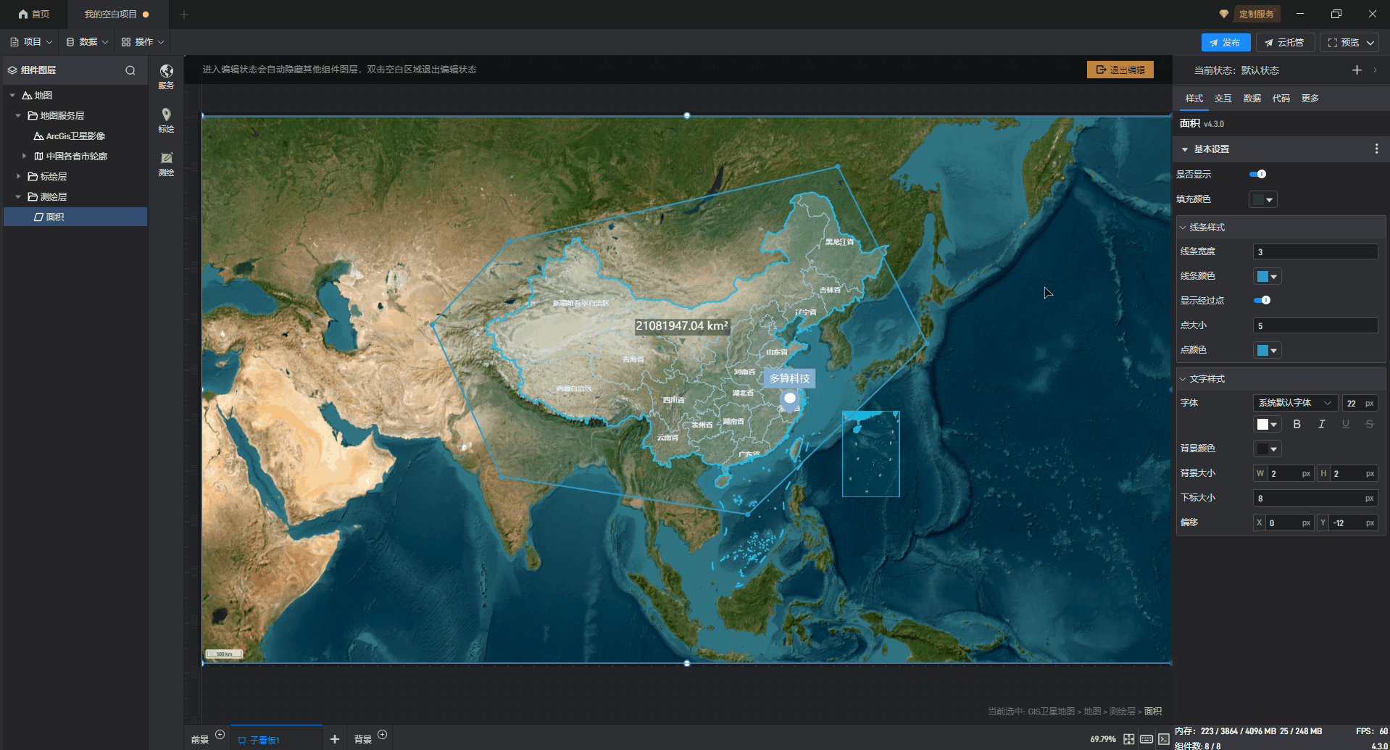Add a new component state
Image resolution: width=1390 pixels, height=750 pixels.
pos(1357,70)
